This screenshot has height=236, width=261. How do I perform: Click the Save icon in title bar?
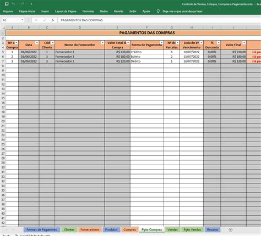point(7,4)
